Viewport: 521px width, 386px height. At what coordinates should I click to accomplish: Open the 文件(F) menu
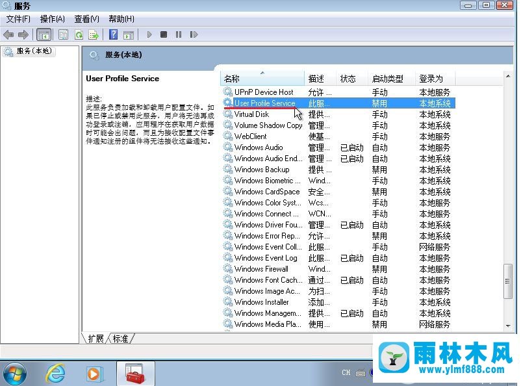coord(18,19)
